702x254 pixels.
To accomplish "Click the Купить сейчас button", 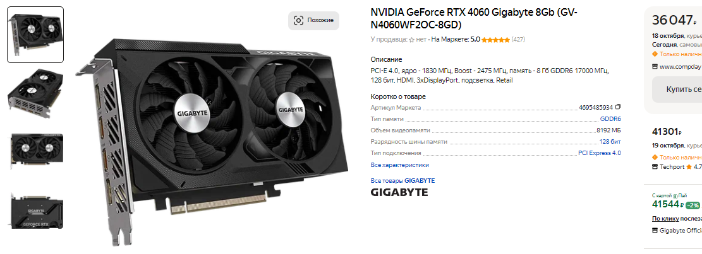I will 677,89.
